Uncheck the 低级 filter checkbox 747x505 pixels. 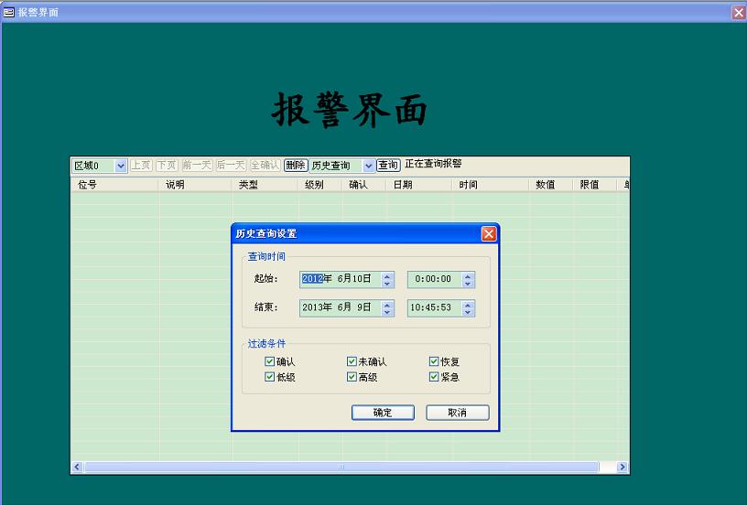click(x=269, y=377)
